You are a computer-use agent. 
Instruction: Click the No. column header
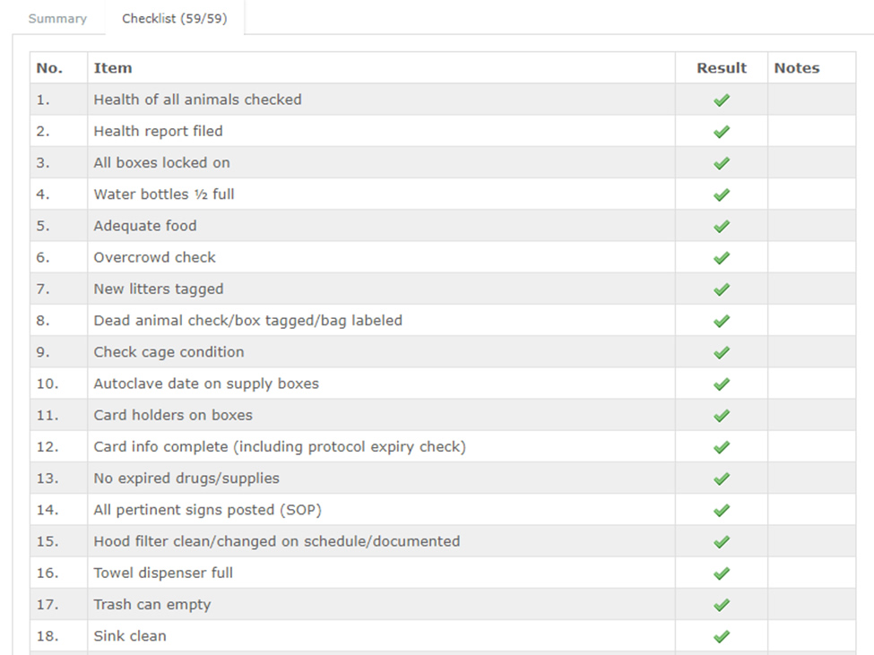(49, 68)
